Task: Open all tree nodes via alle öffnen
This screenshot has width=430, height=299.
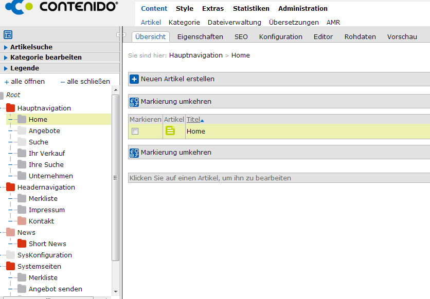Action: pos(25,82)
